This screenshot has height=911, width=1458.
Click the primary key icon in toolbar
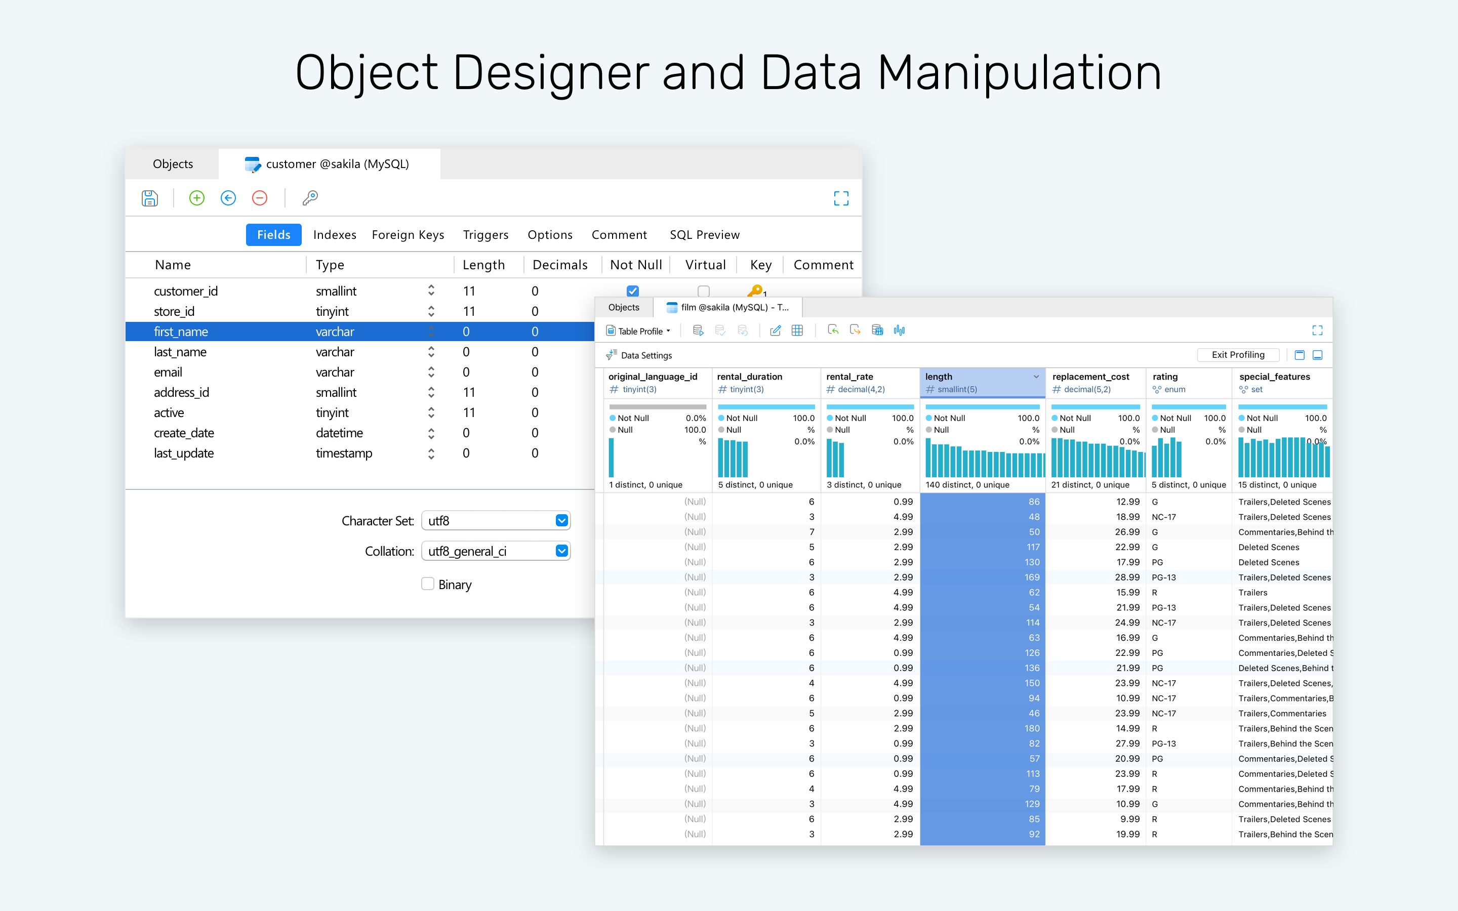coord(310,198)
